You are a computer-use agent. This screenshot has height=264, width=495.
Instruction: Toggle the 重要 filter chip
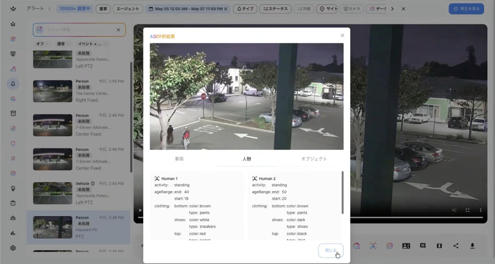tap(103, 9)
